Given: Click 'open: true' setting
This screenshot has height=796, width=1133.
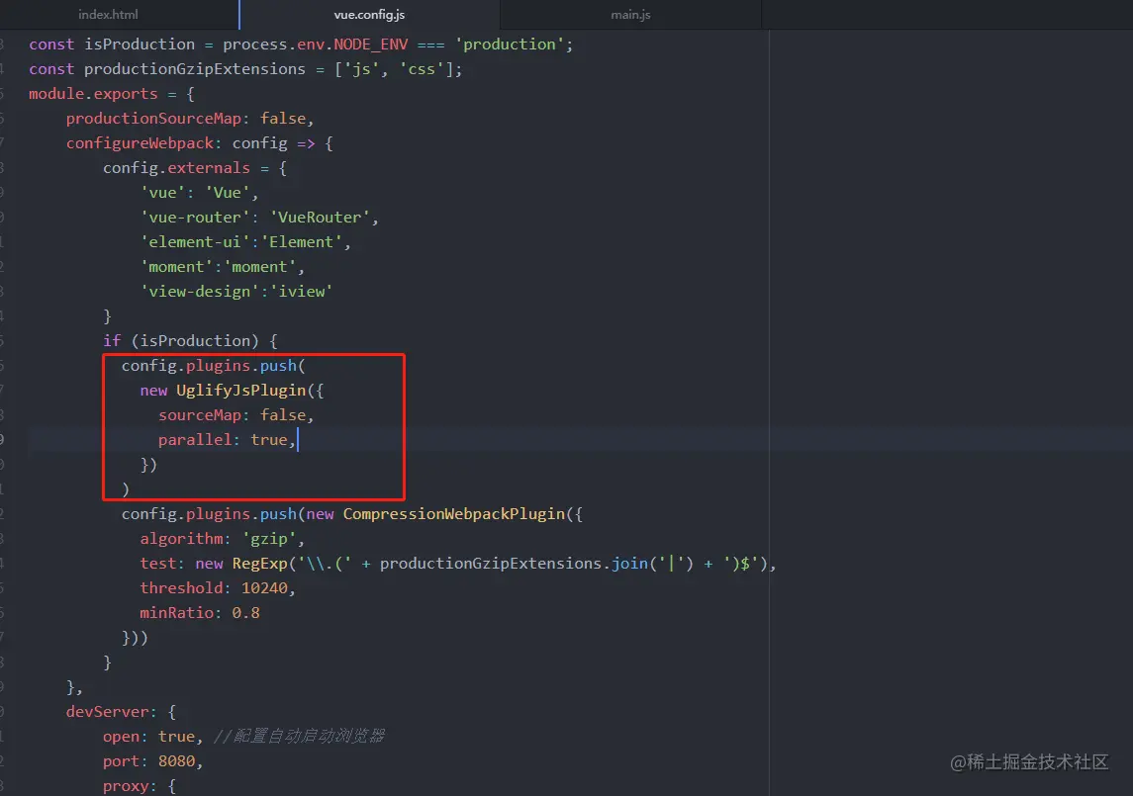Looking at the screenshot, I should coord(152,737).
